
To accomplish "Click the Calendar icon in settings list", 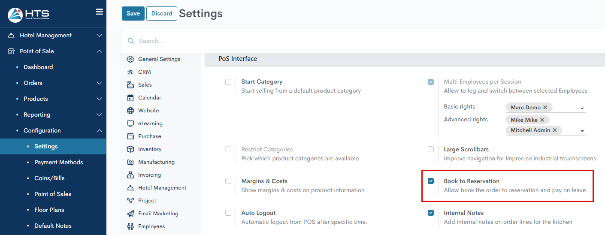I will 130,98.
